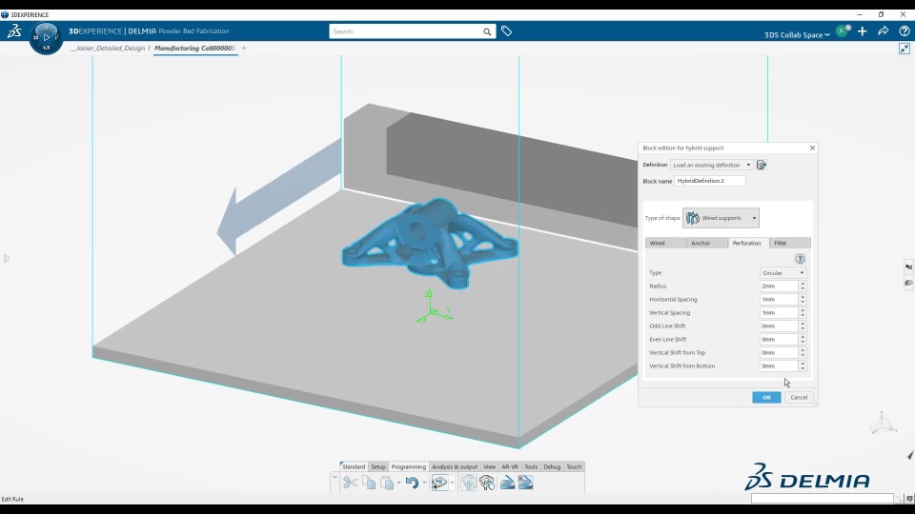
Task: Open the Type of shape dropdown
Action: click(x=721, y=218)
